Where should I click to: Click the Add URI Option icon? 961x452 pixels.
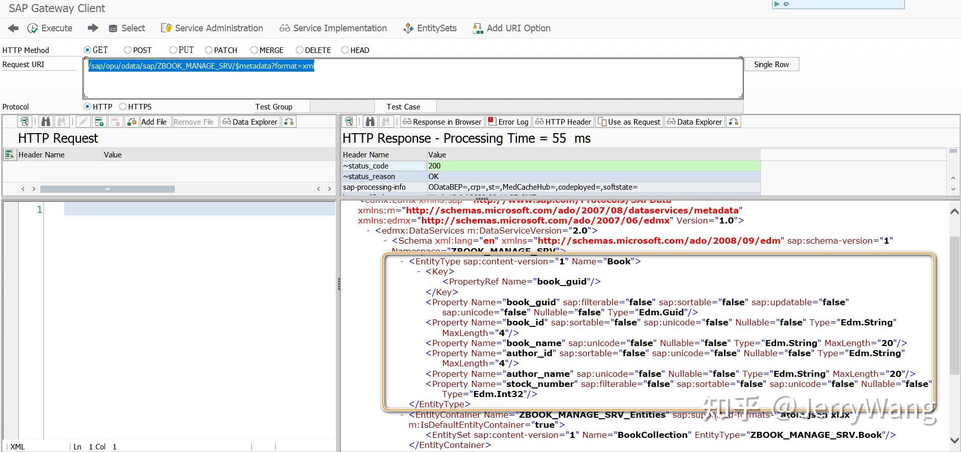pyautogui.click(x=477, y=28)
